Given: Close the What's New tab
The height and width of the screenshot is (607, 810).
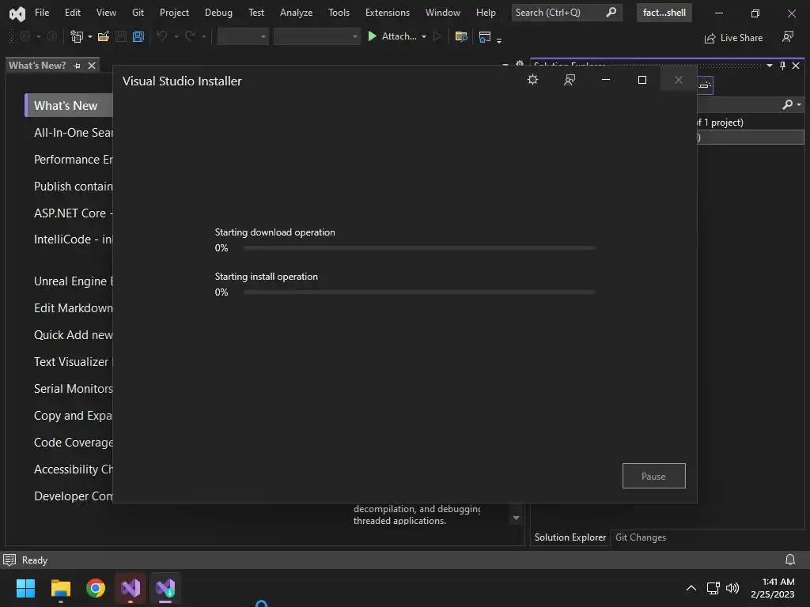Looking at the screenshot, I should tap(92, 66).
